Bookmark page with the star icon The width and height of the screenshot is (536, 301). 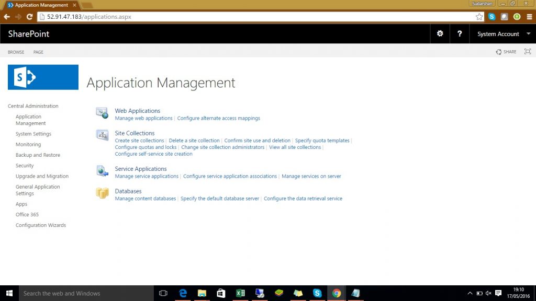coord(479,17)
